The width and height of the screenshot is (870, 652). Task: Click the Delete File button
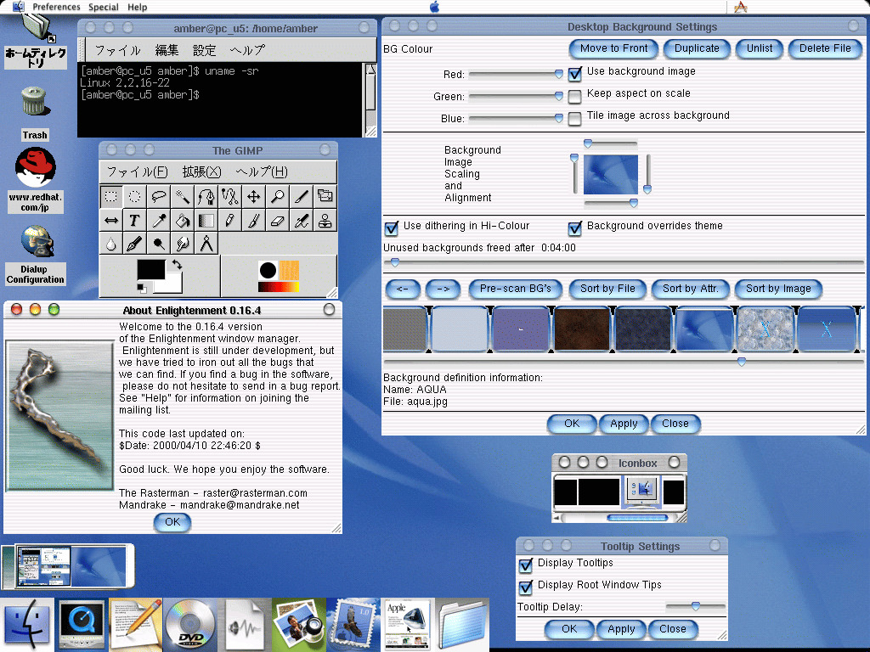pyautogui.click(x=825, y=48)
